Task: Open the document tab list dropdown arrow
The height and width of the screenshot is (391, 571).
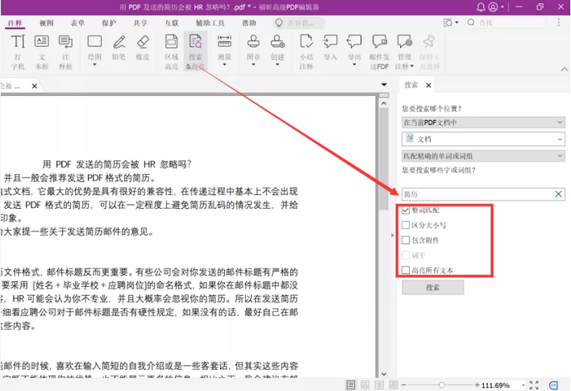Action: (384, 85)
